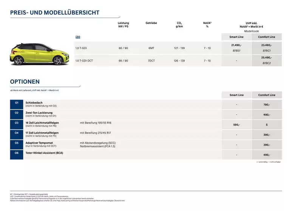The image size is (292, 211).
Task: Click the O6 option code box
Action: click(x=17, y=155)
